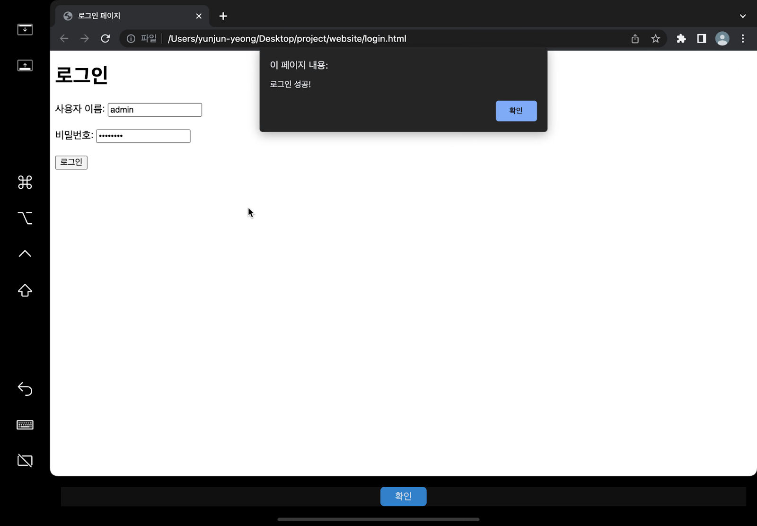This screenshot has width=757, height=526.
Task: Click the download-to-screen icon in the sidebar
Action: [25, 29]
